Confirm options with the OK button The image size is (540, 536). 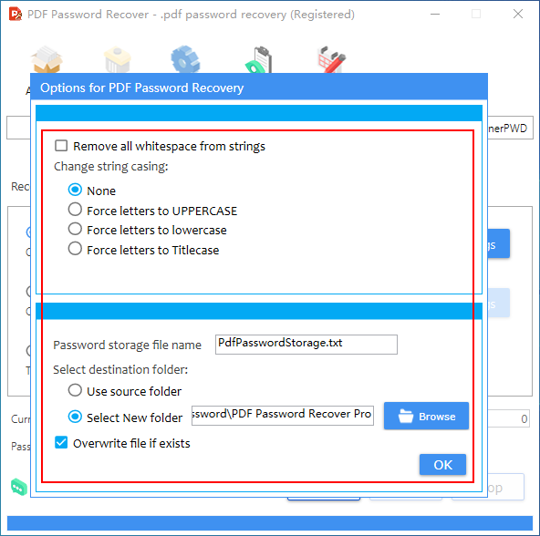pyautogui.click(x=442, y=465)
